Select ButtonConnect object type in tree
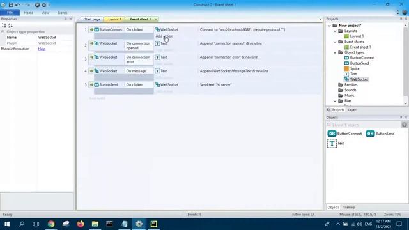 (x=362, y=58)
